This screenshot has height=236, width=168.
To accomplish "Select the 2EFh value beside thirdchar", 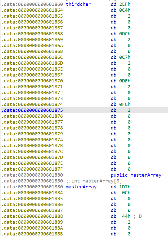I will click(124, 4).
